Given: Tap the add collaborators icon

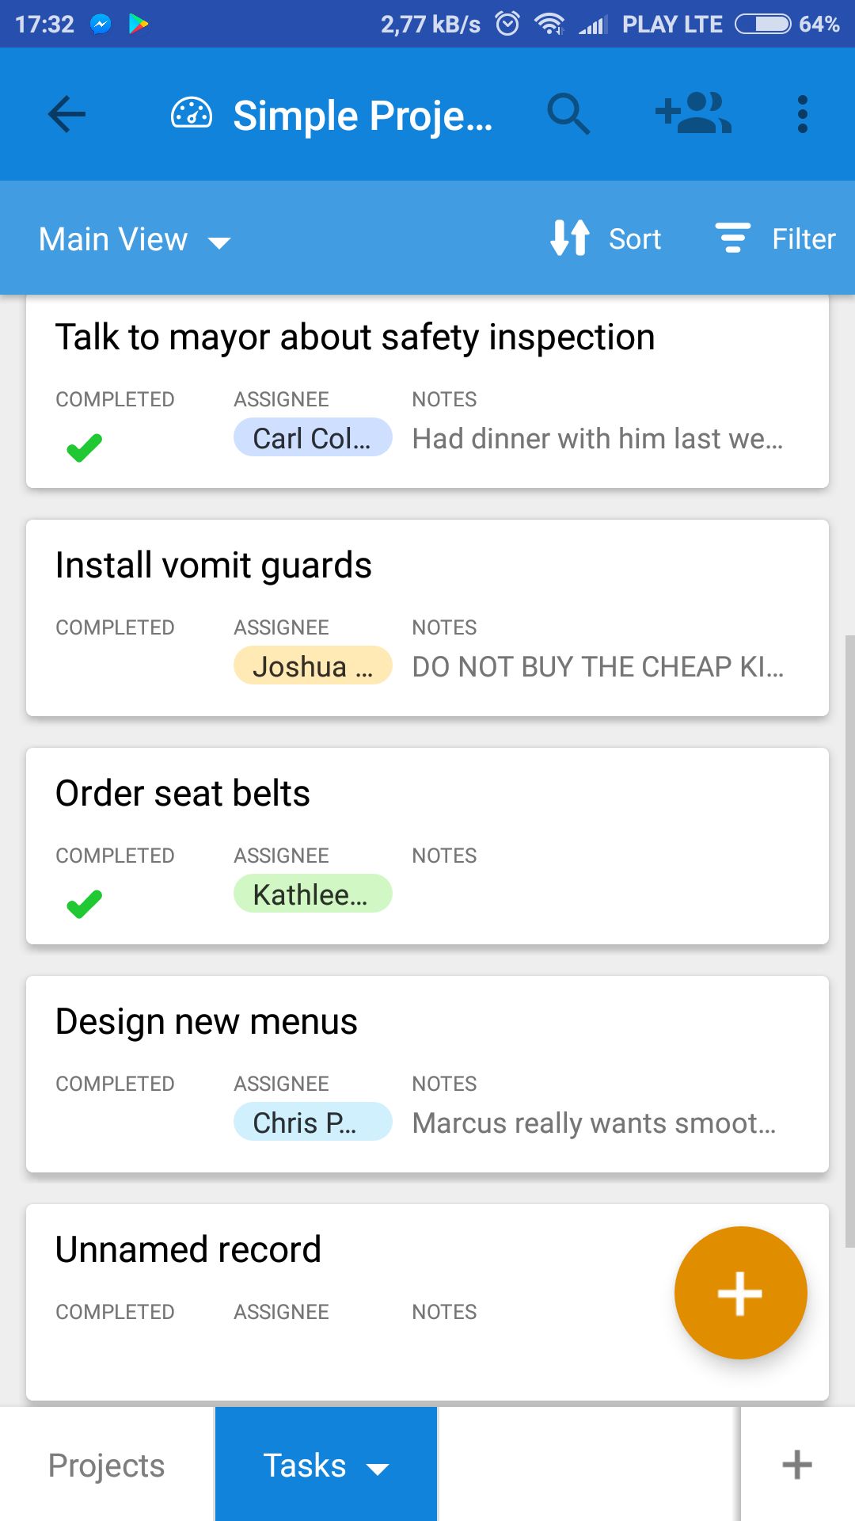Looking at the screenshot, I should (693, 113).
